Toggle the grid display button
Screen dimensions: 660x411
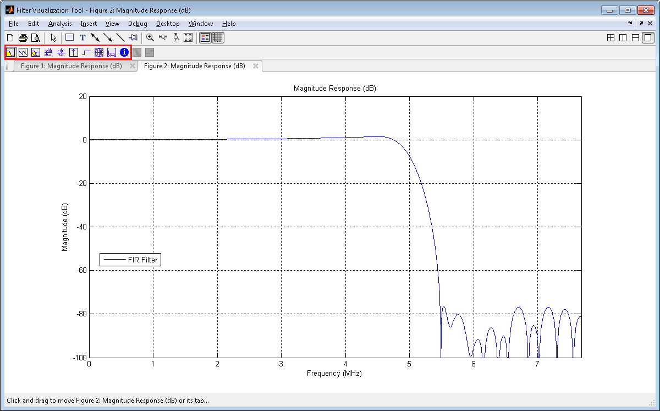[218, 38]
